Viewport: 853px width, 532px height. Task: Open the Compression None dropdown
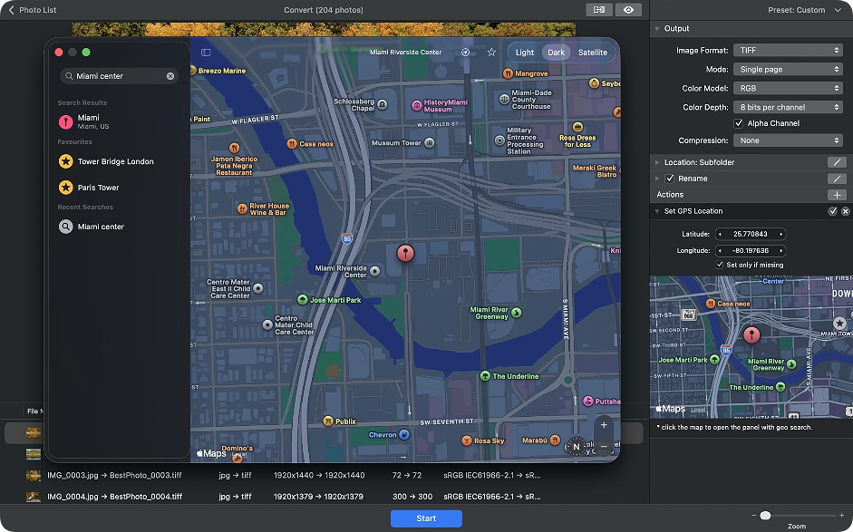click(x=789, y=140)
